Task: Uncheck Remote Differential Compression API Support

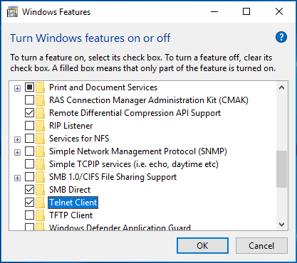Action: tap(29, 113)
